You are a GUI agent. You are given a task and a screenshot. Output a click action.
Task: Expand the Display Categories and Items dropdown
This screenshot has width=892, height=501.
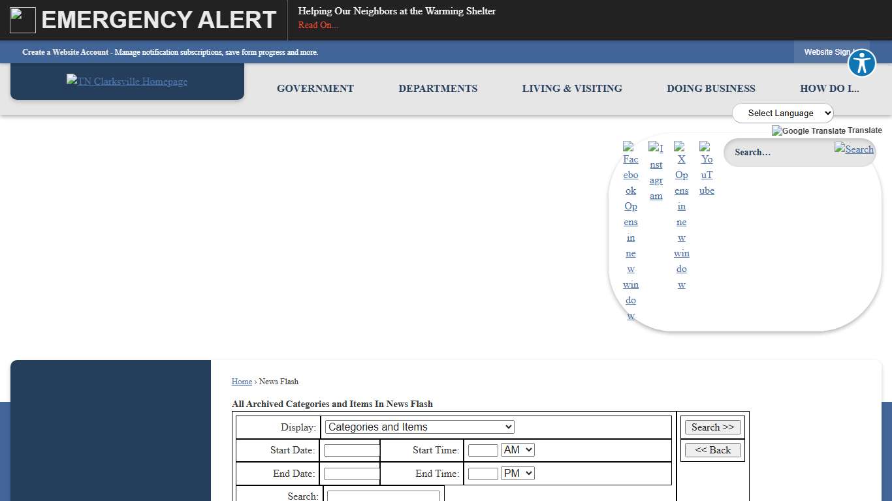(419, 427)
